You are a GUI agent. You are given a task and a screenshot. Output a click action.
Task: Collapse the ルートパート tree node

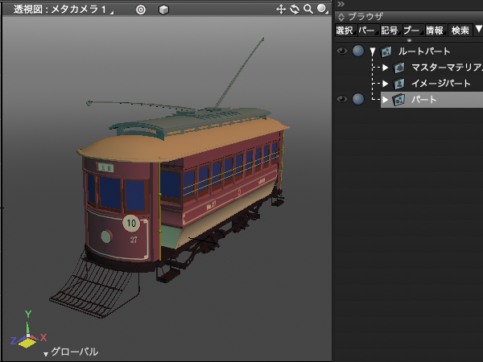[x=373, y=51]
